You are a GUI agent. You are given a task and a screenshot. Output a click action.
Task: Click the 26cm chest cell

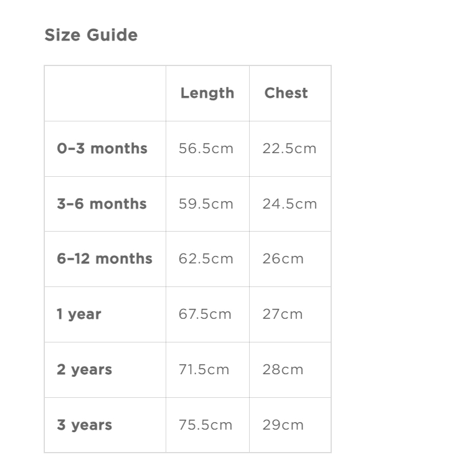coord(283,259)
